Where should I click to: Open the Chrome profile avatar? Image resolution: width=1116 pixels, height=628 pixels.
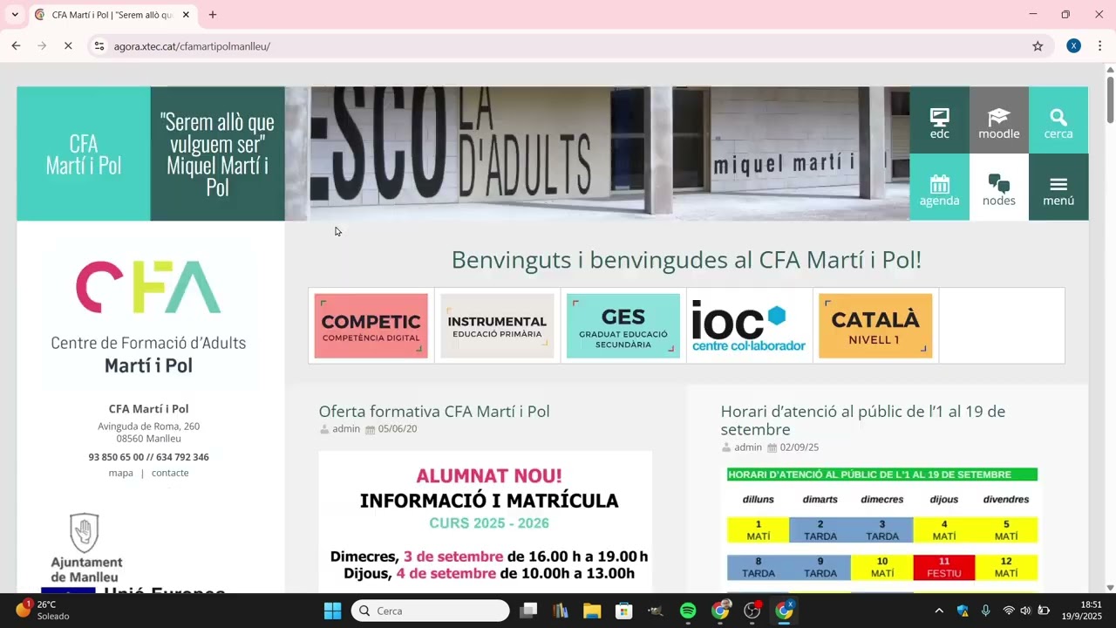pyautogui.click(x=1074, y=46)
